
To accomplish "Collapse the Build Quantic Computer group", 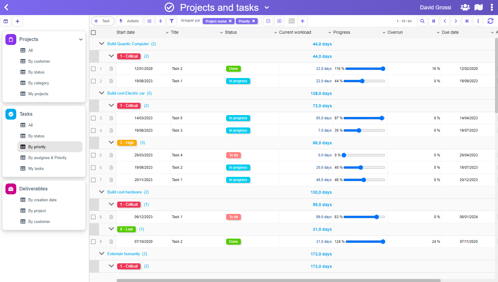I will coord(102,44).
